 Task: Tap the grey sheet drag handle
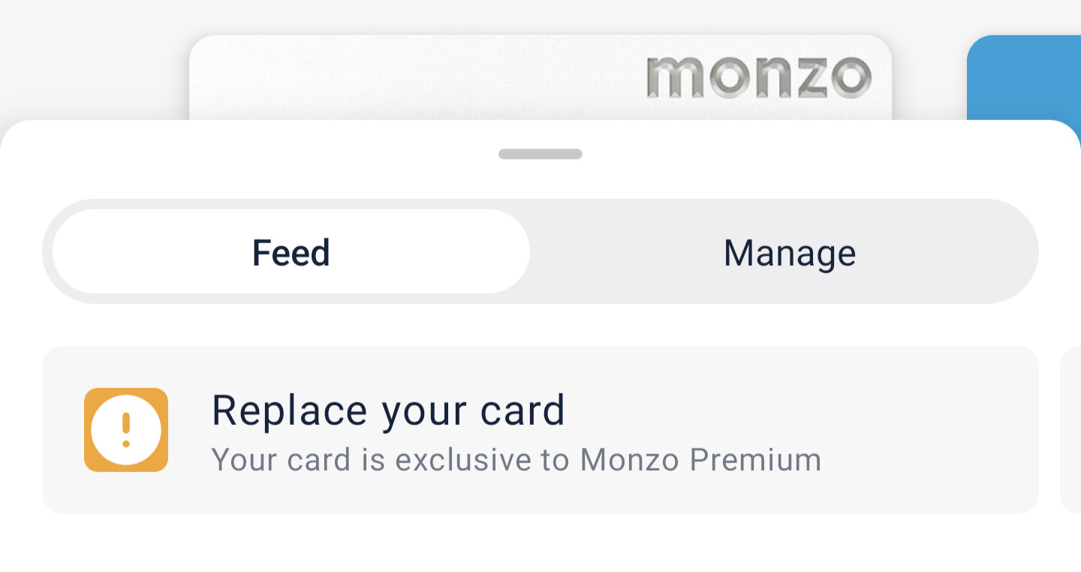(540, 154)
